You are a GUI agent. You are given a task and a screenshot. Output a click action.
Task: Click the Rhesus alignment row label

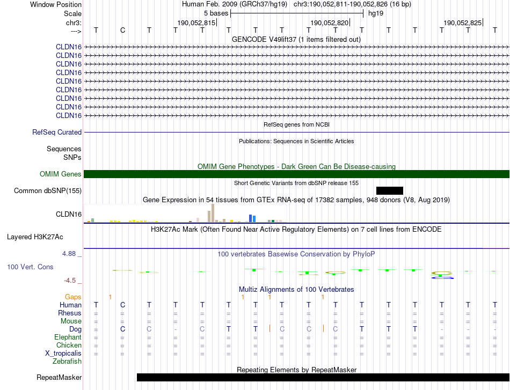pos(70,313)
